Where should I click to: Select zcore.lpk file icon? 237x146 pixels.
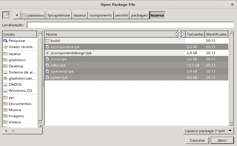[x=47, y=59]
